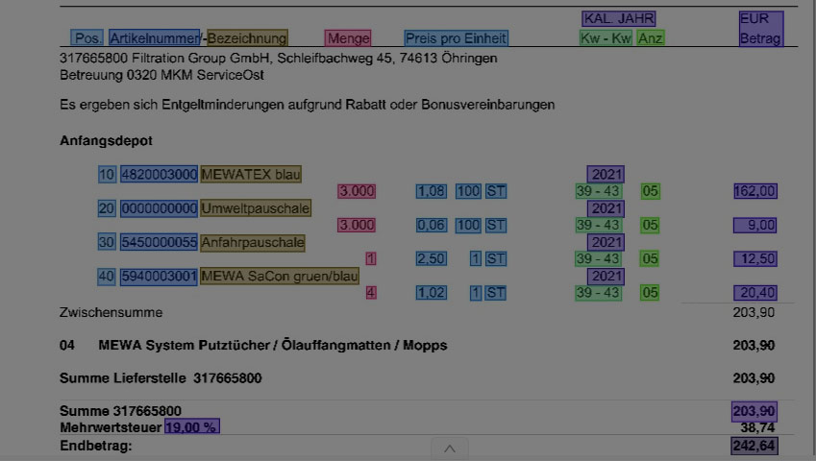
Task: Select the 'Preis pro Einheit' header
Action: pyautogui.click(x=456, y=38)
